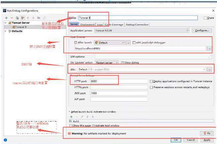Click the localhost URL input field
Image resolution: width=217 pixels, height=144 pixels.
140,49
